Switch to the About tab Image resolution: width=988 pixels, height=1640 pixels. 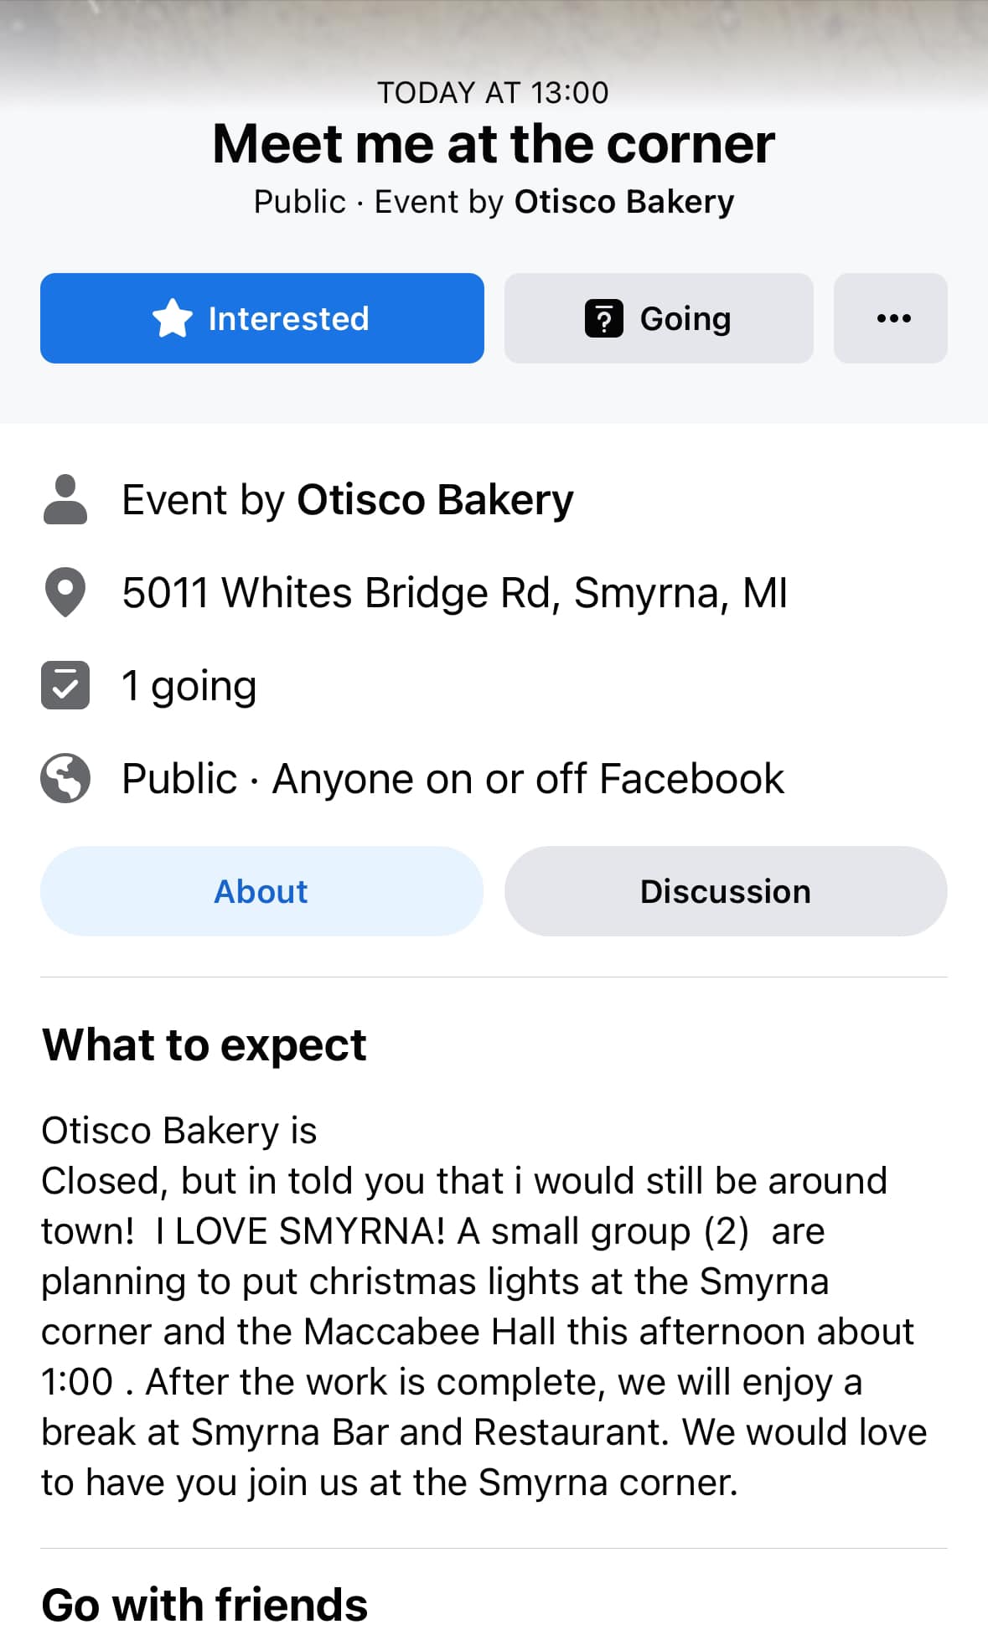(262, 891)
